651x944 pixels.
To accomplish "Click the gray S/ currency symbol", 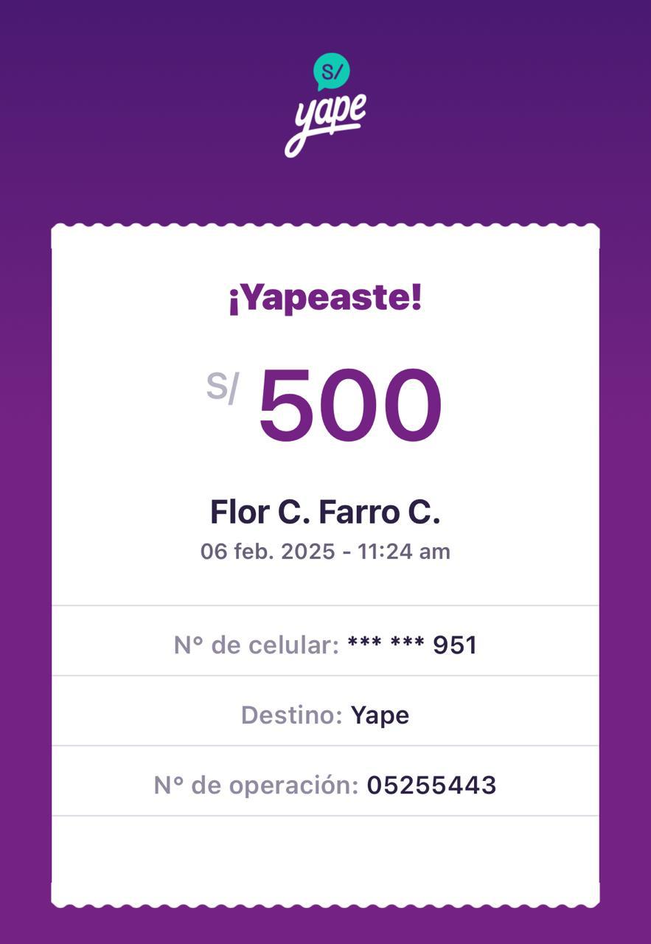I will point(222,387).
